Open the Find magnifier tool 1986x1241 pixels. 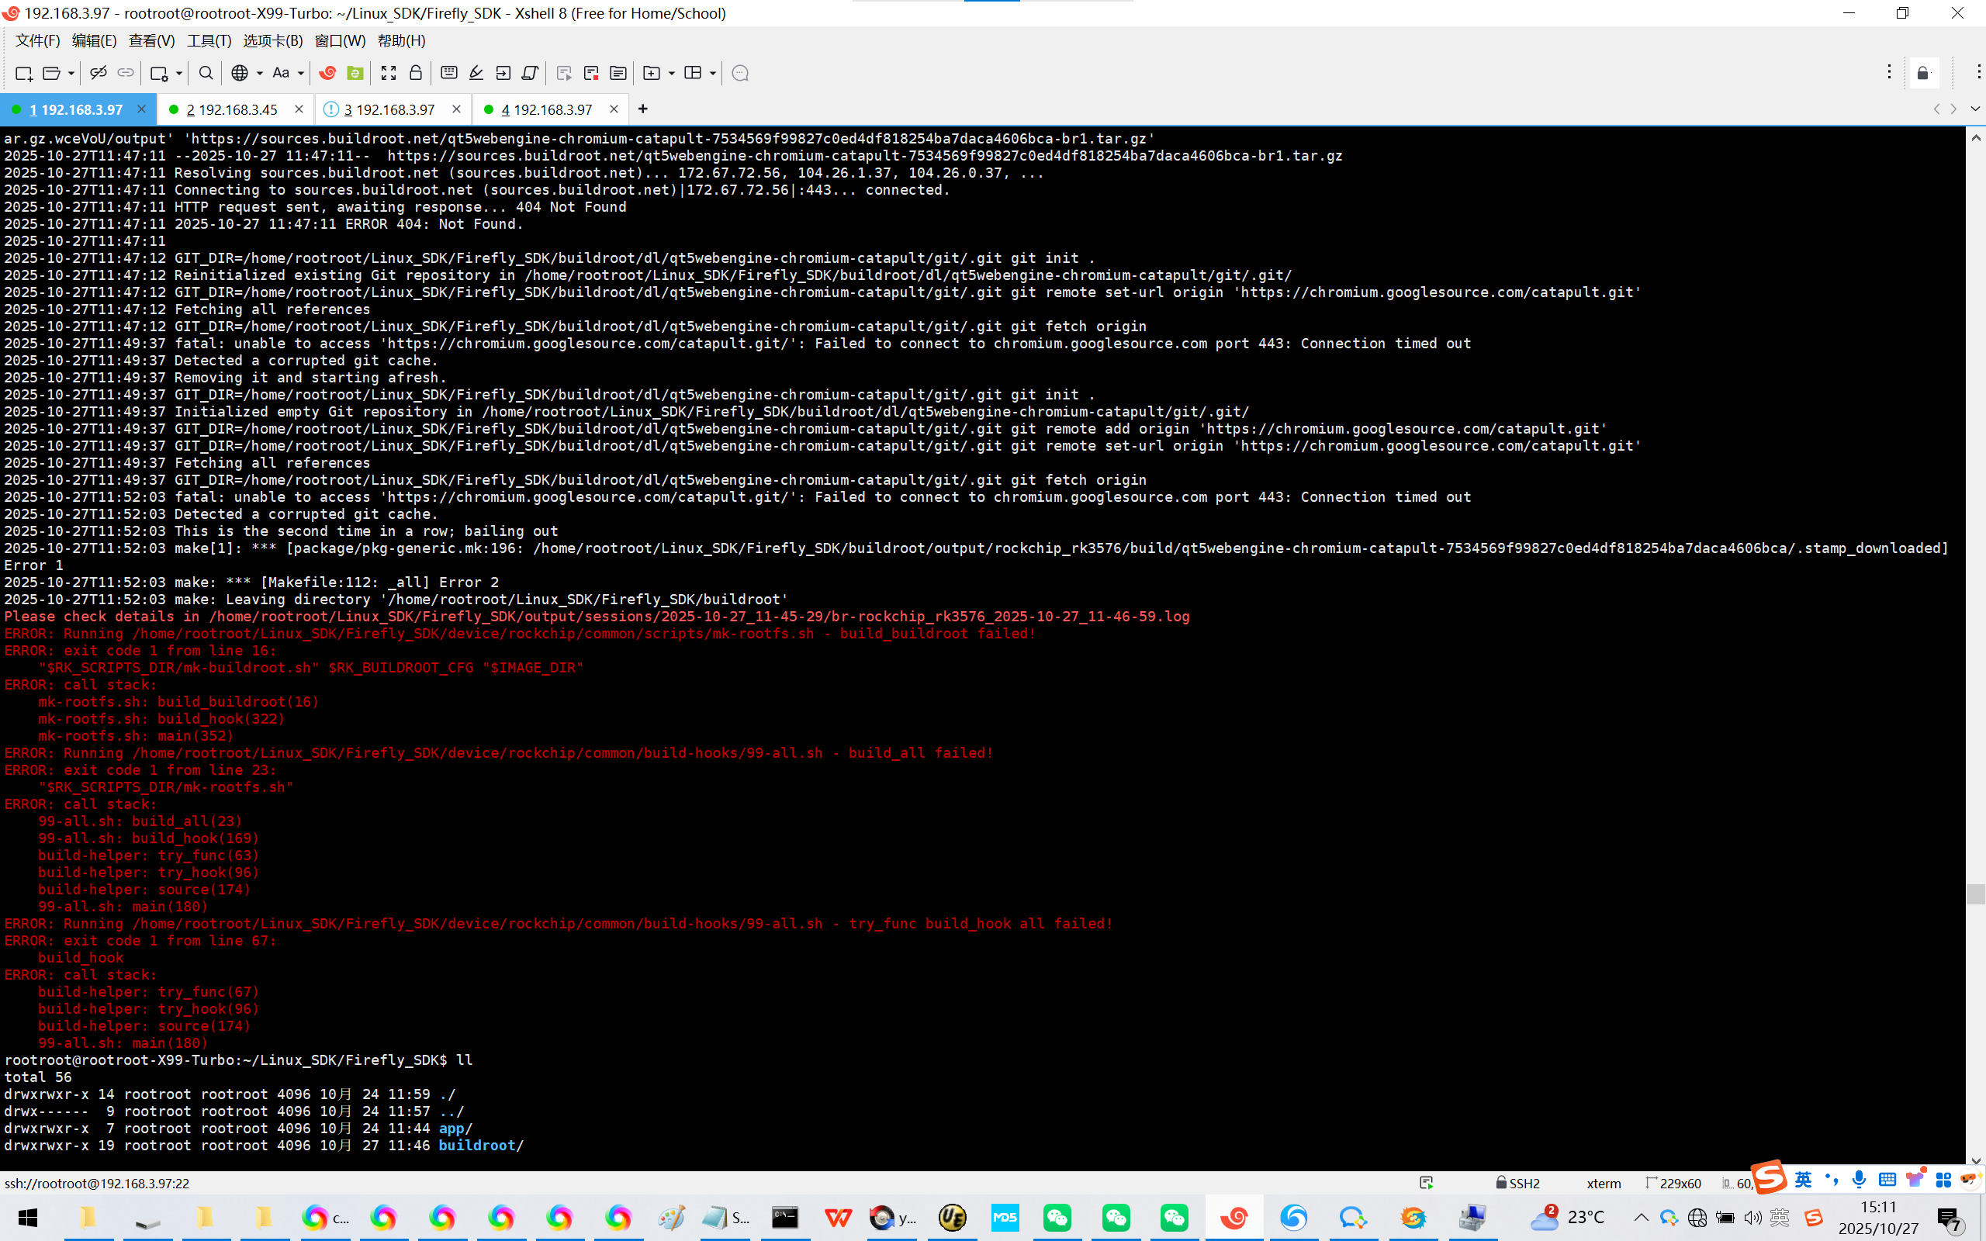pos(206,73)
